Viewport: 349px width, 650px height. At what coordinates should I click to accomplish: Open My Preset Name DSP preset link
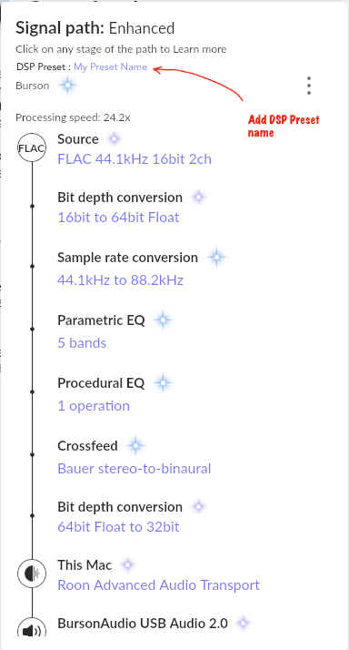tap(111, 66)
